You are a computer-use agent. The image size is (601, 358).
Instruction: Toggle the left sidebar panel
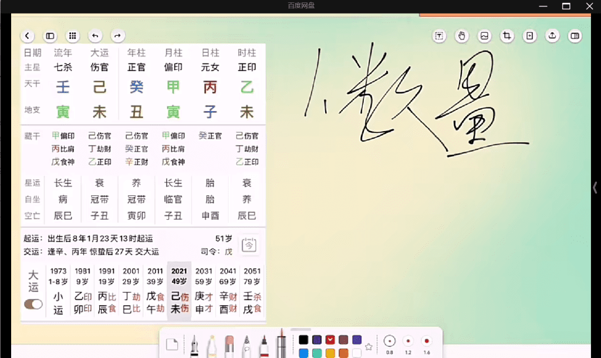50,36
